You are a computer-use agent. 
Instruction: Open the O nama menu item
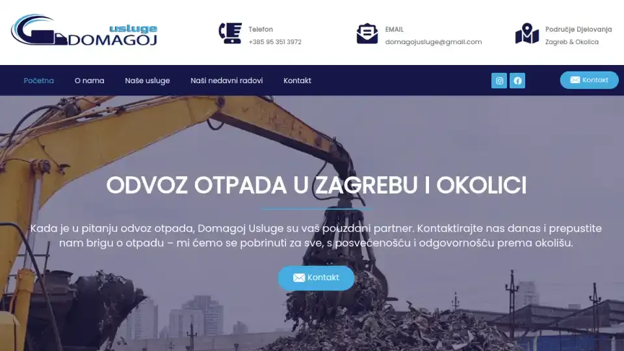point(90,81)
